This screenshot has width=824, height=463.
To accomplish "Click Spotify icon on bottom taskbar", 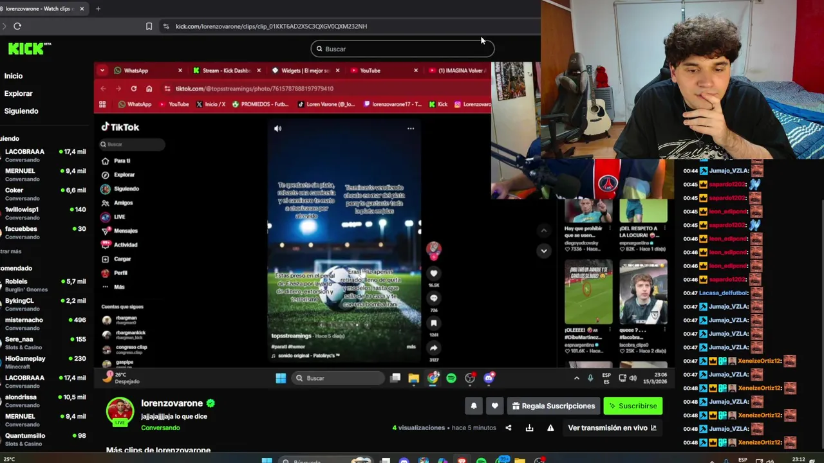I will click(x=481, y=461).
